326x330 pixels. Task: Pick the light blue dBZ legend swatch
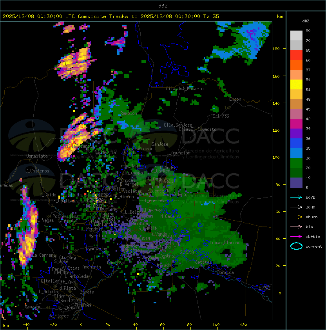tap(296, 153)
